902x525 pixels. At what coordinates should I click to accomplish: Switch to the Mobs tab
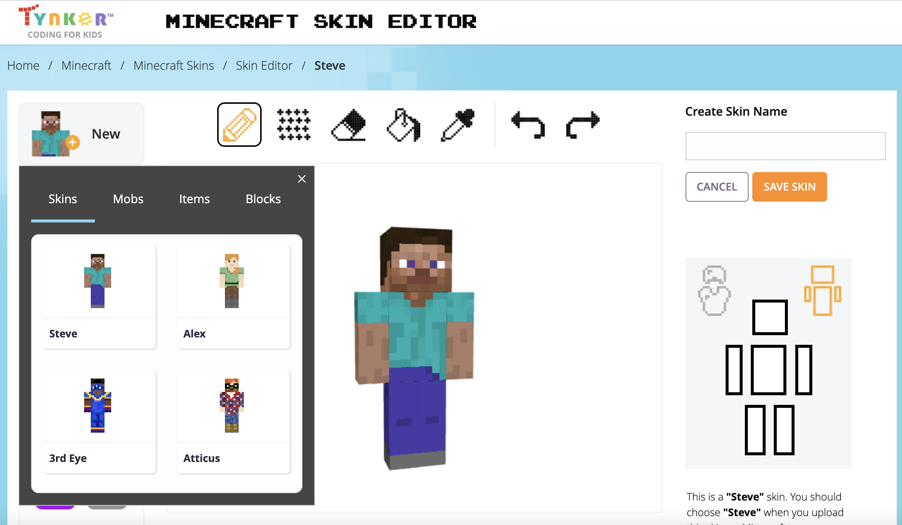128,199
